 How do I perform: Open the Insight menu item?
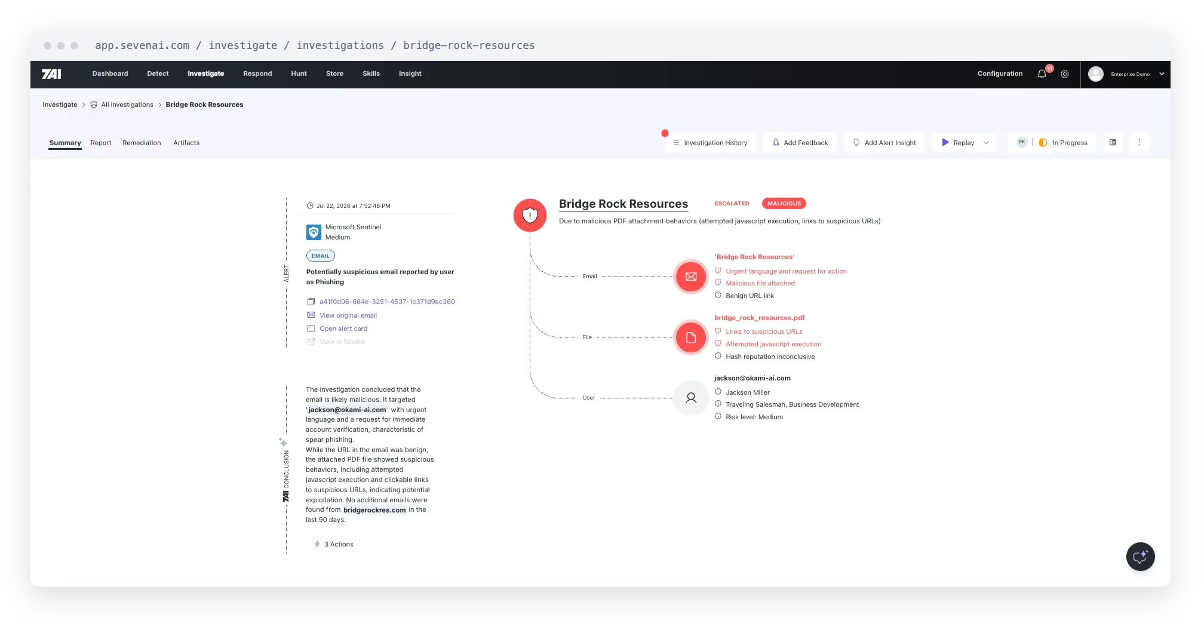(410, 73)
